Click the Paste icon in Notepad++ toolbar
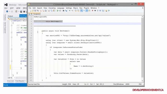Viewport: 167px width, 94px height. pos(54,11)
